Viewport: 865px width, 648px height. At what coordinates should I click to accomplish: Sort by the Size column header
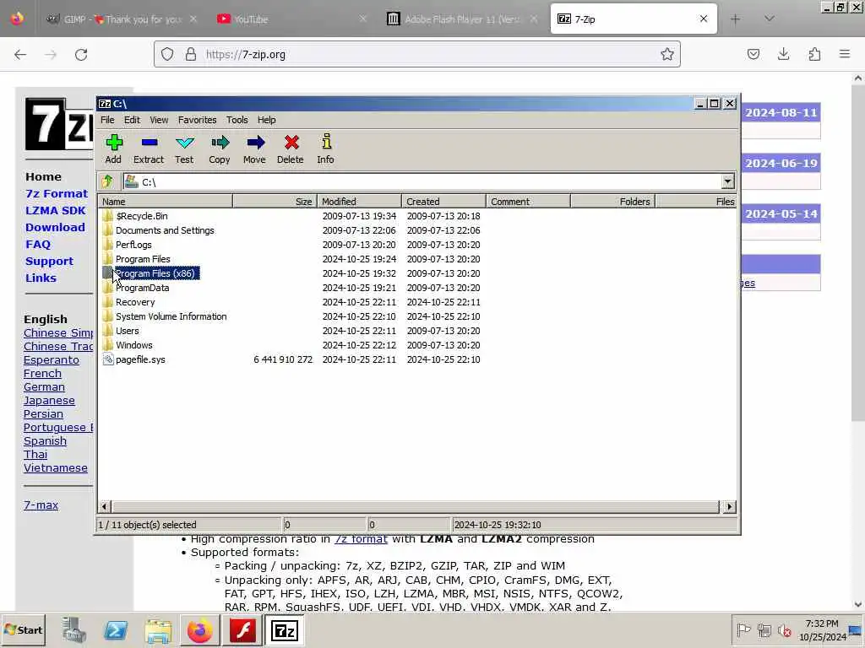point(275,202)
